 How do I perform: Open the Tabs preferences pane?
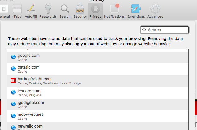point(17,11)
